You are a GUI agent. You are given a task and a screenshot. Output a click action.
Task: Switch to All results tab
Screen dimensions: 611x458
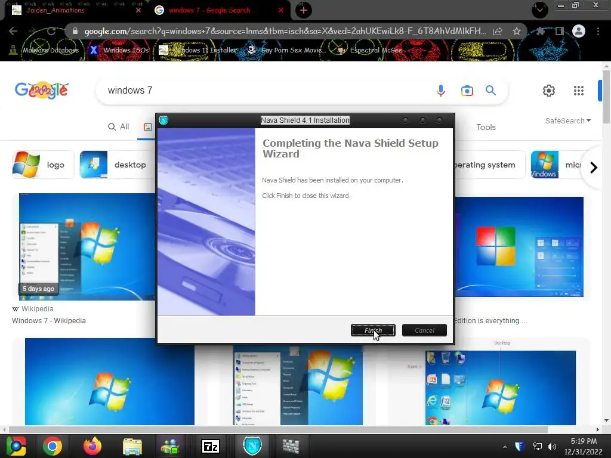point(119,127)
